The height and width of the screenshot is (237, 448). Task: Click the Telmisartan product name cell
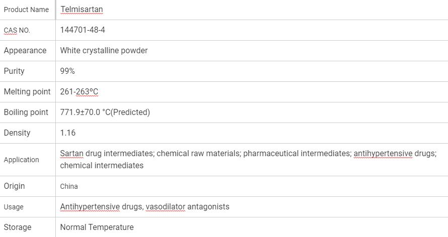(x=81, y=10)
